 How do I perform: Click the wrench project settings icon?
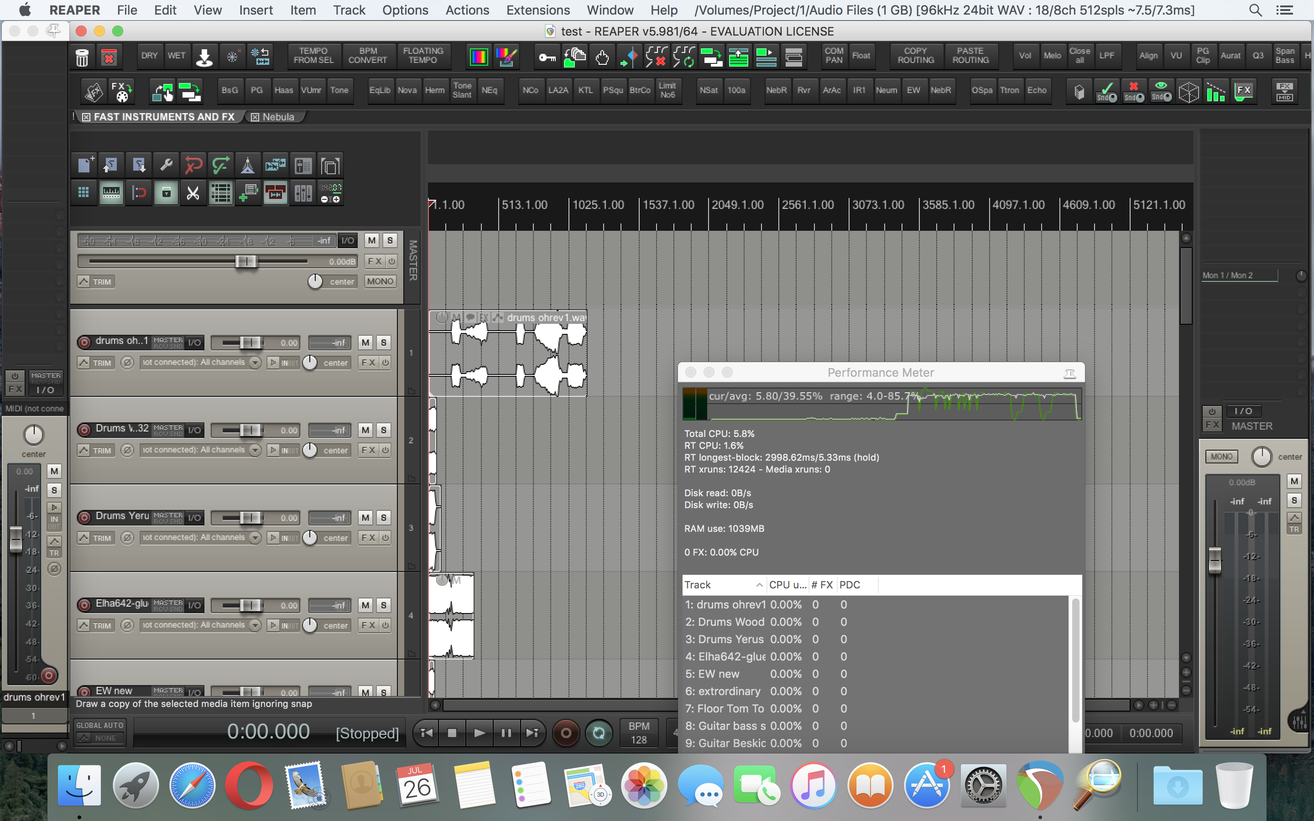click(x=166, y=165)
